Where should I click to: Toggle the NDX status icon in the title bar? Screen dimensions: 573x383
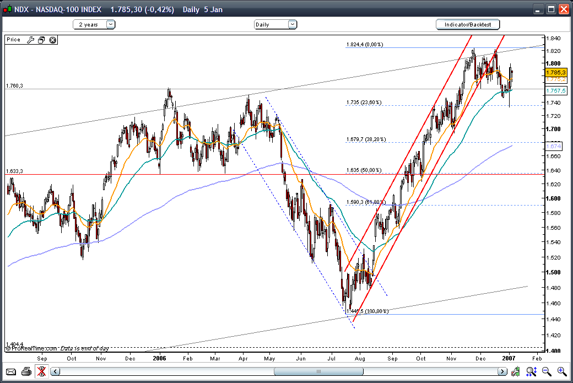point(6,9)
